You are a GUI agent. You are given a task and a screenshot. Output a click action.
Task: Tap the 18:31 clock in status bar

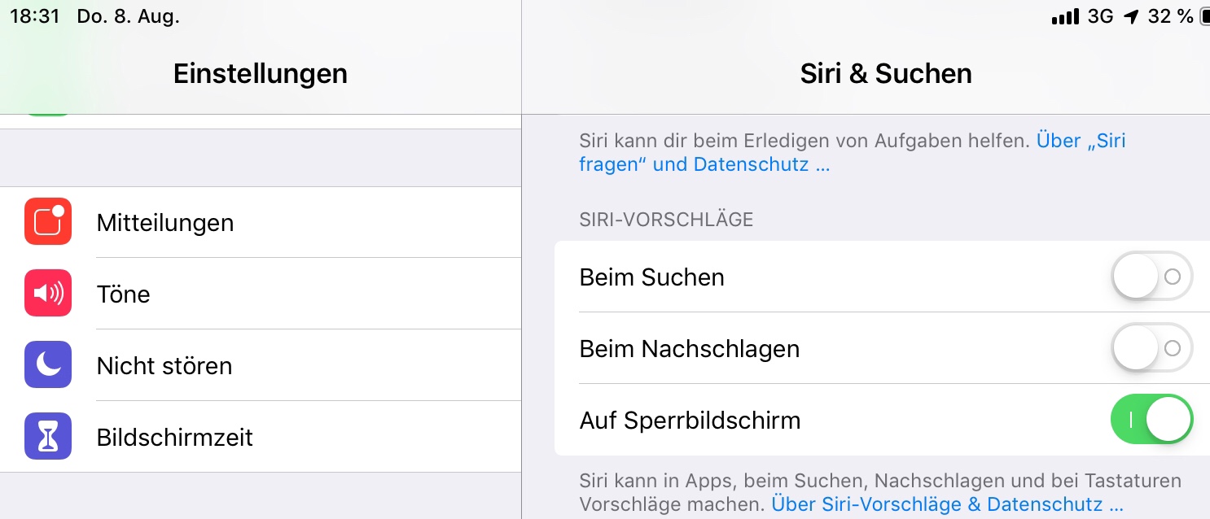(x=34, y=17)
